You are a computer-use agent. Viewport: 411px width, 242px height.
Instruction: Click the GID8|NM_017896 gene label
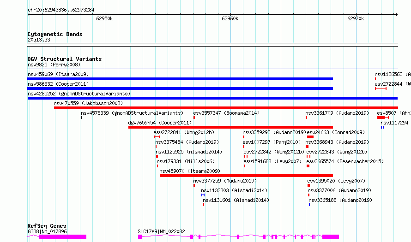47,231
